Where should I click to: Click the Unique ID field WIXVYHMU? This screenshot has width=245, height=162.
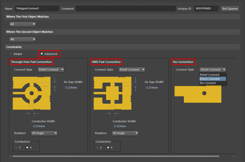(206, 9)
